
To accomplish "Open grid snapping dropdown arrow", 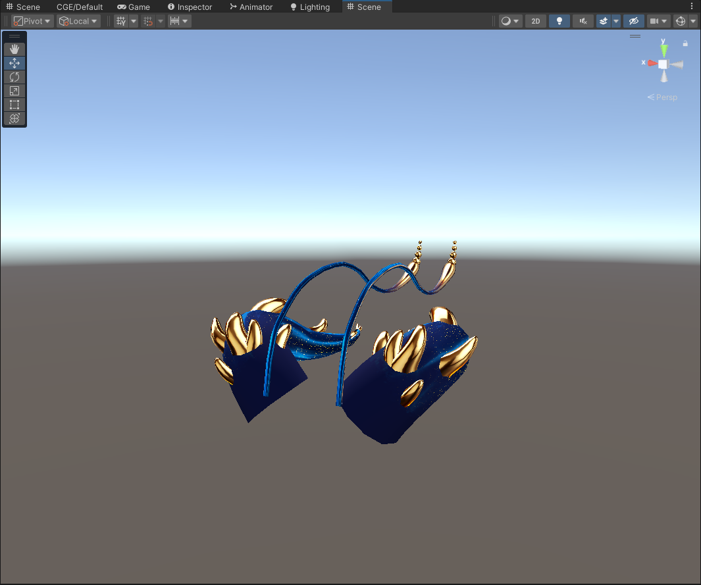I will [x=161, y=21].
